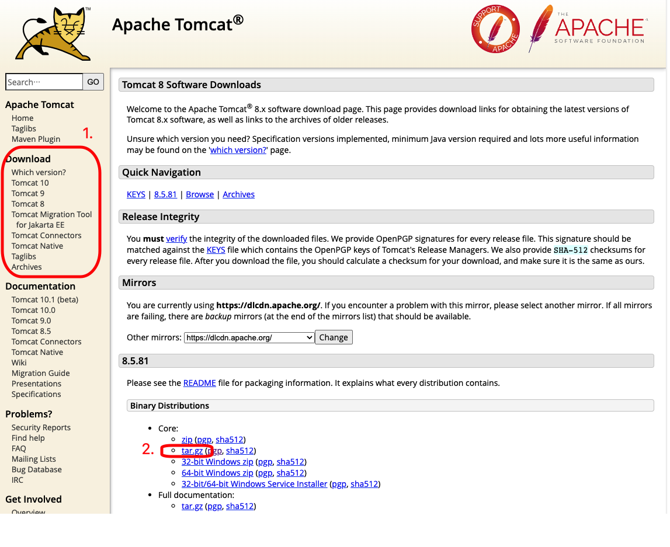The image size is (670, 547).
Task: Open pgp for Full documentation tar.gz
Action: point(214,506)
